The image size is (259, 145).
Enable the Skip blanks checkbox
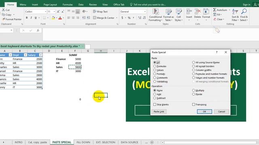(155, 105)
